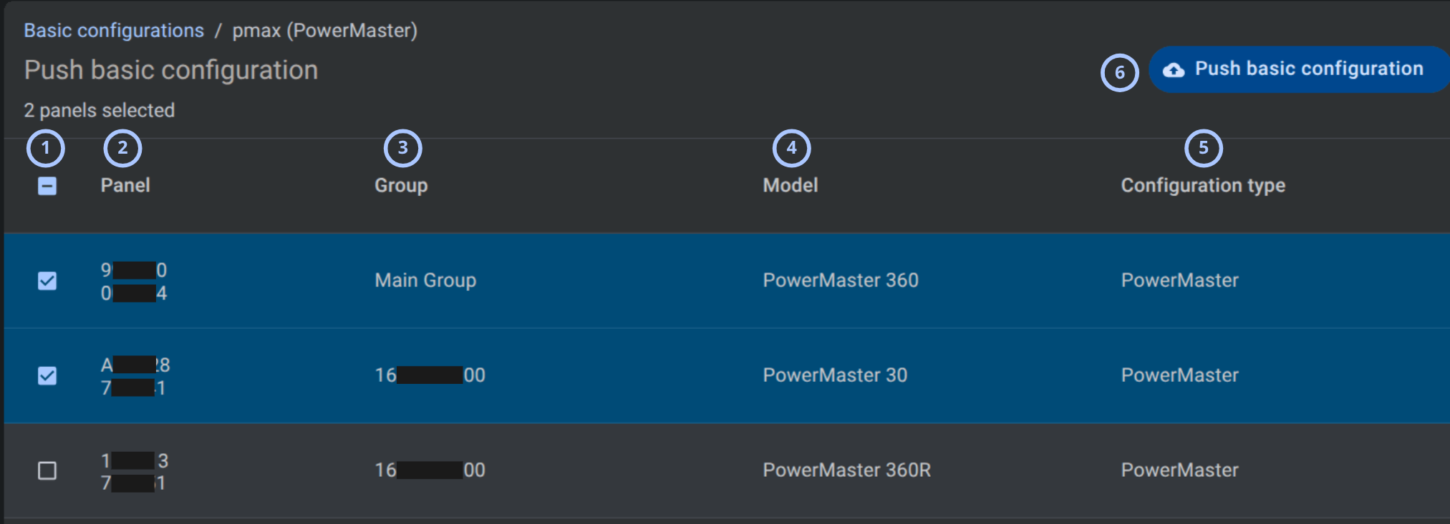Click annotation marker number 1
The height and width of the screenshot is (524, 1450).
tap(46, 149)
